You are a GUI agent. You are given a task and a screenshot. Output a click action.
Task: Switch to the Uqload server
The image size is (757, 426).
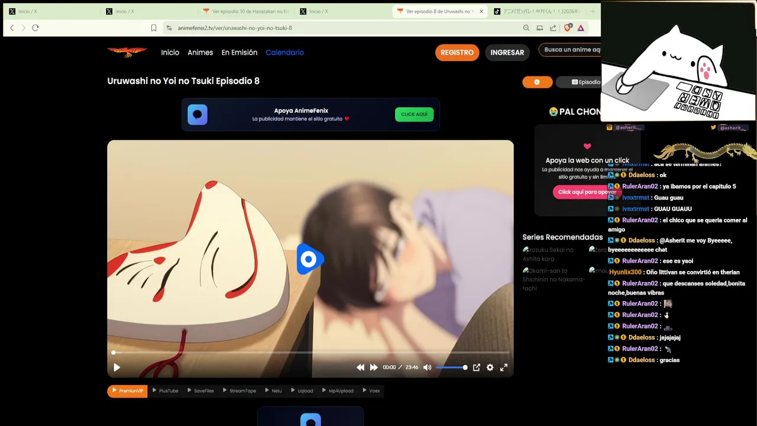coord(302,390)
